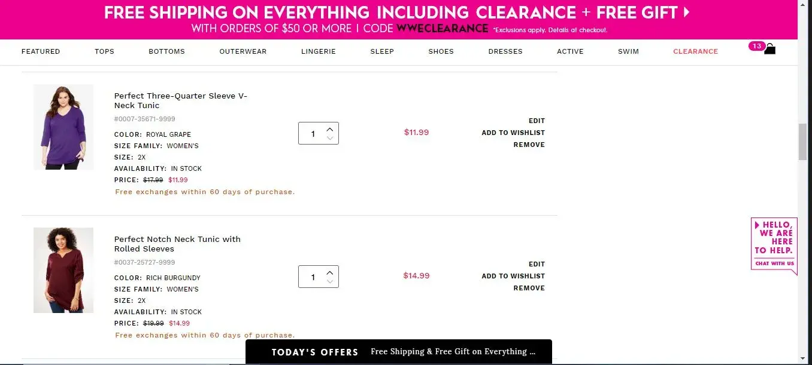
Task: Open the purple V-Neck Tunic product thumbnail
Action: point(63,127)
